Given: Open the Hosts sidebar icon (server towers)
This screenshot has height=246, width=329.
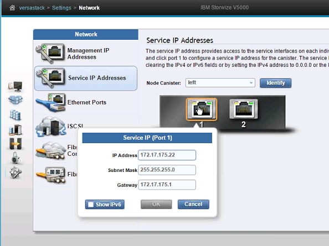Looking at the screenshot, I should [16, 129].
